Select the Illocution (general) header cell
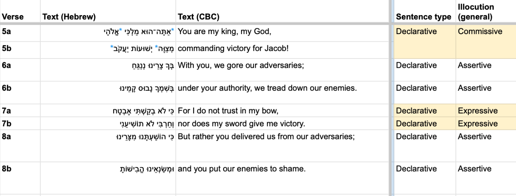This screenshot has width=516, height=196. [486, 12]
